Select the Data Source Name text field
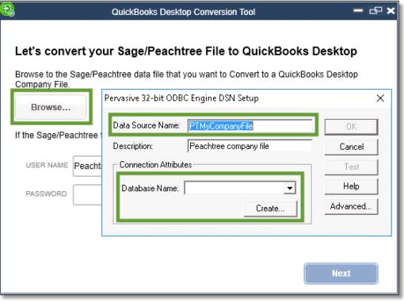Screen dimensions: 404x303 tap(250, 126)
